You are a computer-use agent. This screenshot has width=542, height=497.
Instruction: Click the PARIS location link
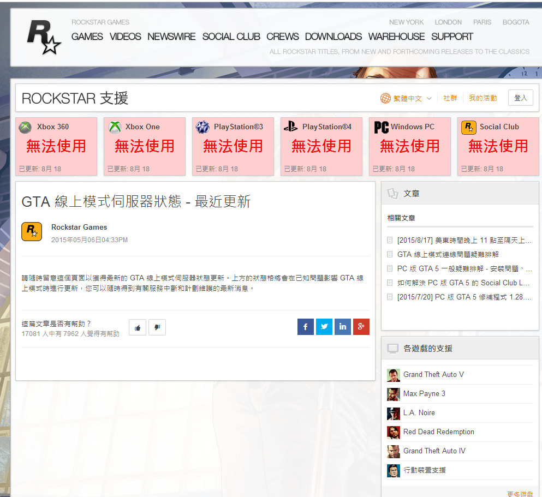482,22
